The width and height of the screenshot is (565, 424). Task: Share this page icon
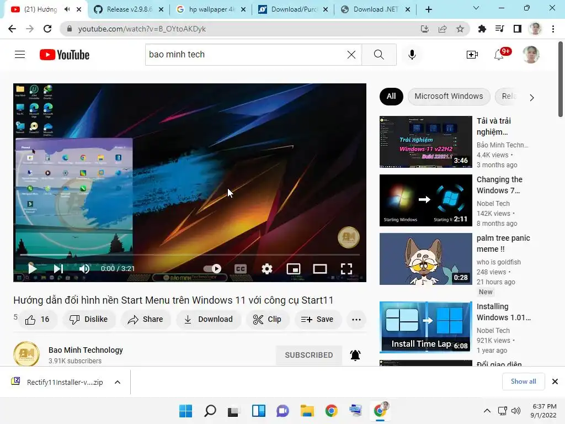click(443, 29)
